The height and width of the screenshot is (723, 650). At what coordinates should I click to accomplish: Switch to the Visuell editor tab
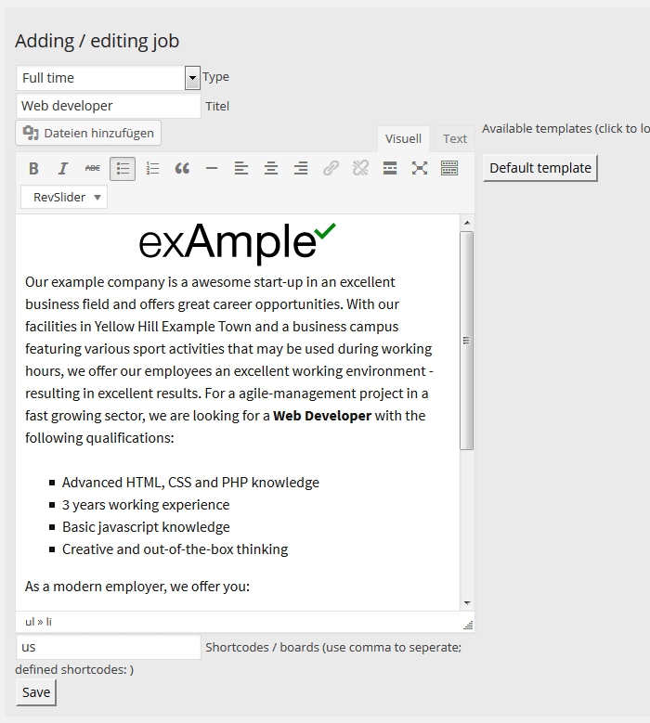pos(403,139)
